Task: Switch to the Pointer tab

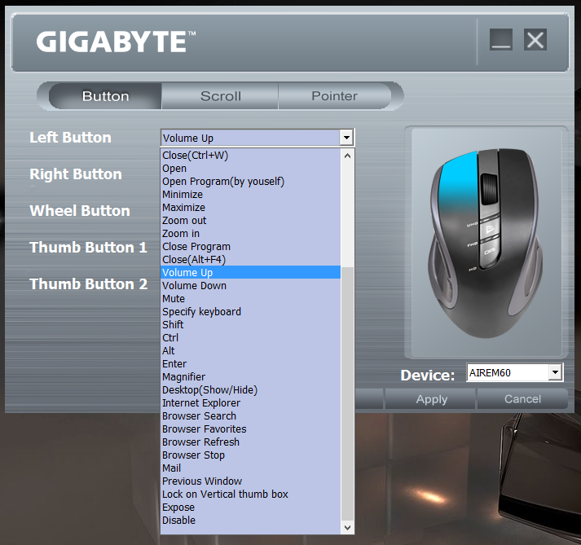Action: tap(334, 96)
